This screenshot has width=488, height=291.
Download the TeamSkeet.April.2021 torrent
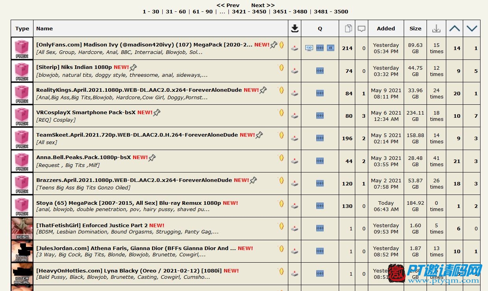click(295, 138)
